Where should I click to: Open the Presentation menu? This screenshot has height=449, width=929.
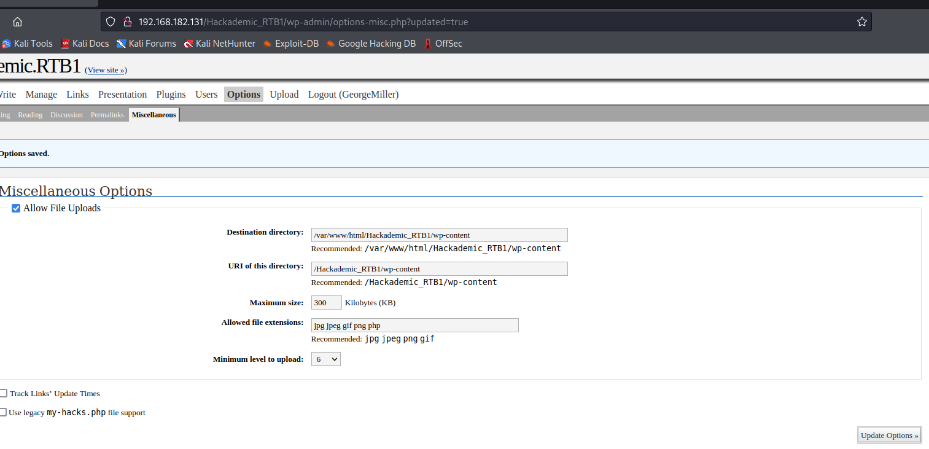123,95
